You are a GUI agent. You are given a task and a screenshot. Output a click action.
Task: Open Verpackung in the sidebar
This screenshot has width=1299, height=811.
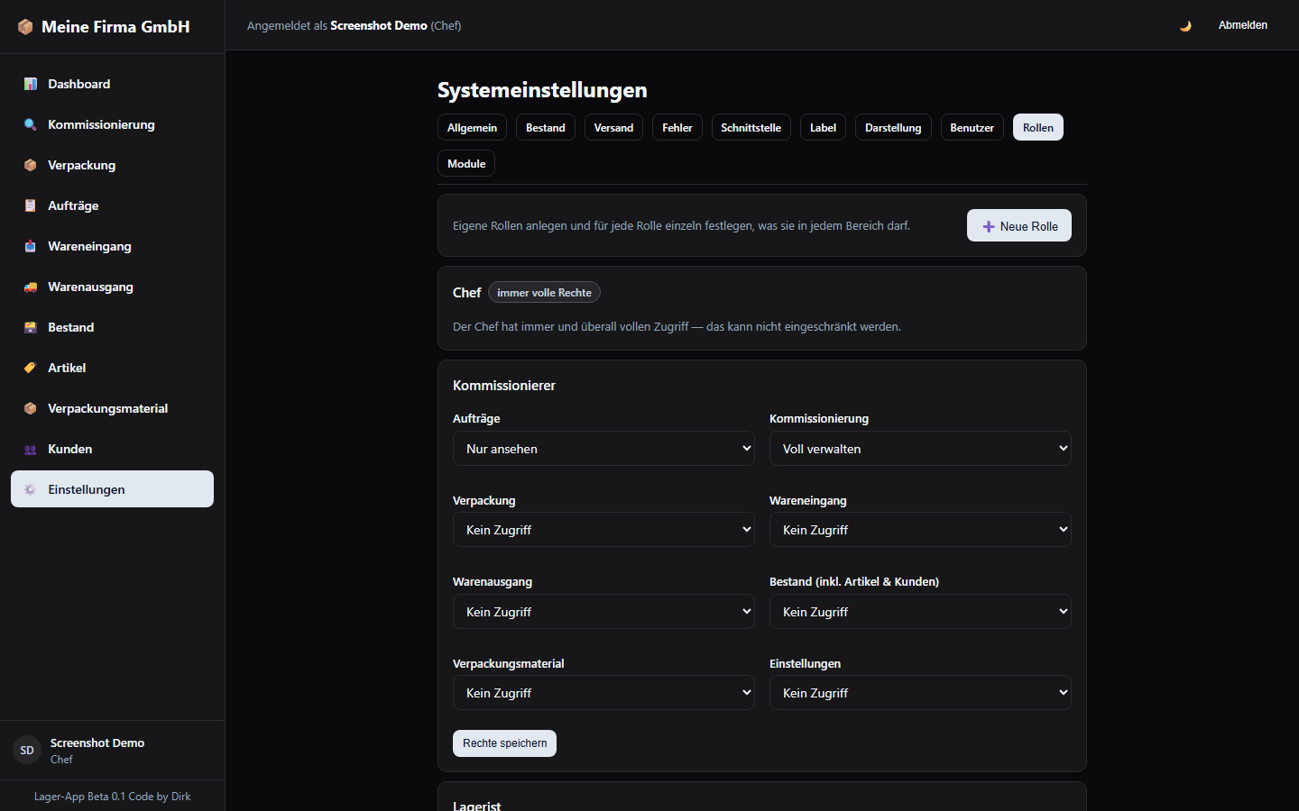pos(112,165)
